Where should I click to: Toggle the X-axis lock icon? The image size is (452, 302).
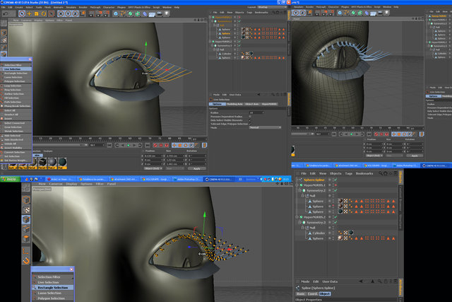[x=61, y=13]
